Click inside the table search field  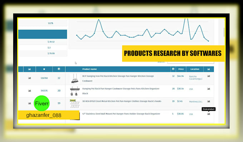point(190,63)
